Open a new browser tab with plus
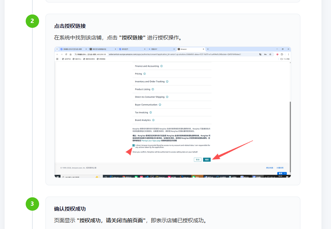 (208, 49)
